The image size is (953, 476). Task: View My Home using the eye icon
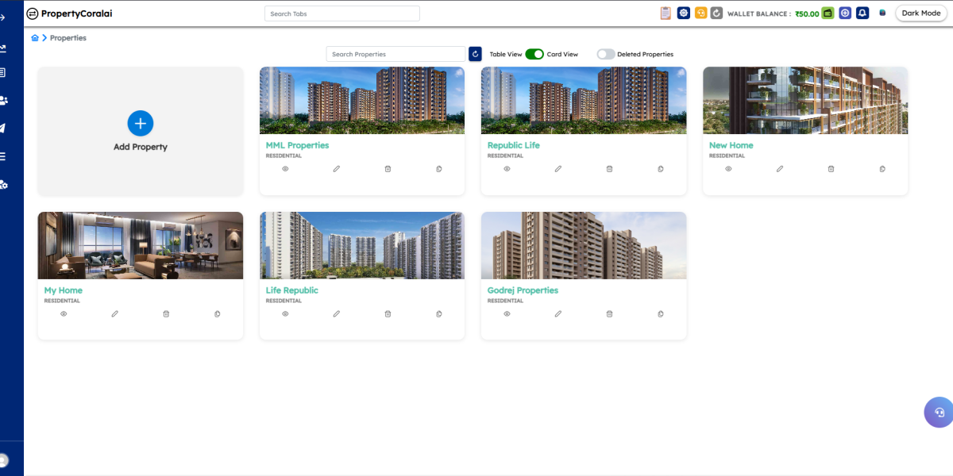click(x=64, y=314)
